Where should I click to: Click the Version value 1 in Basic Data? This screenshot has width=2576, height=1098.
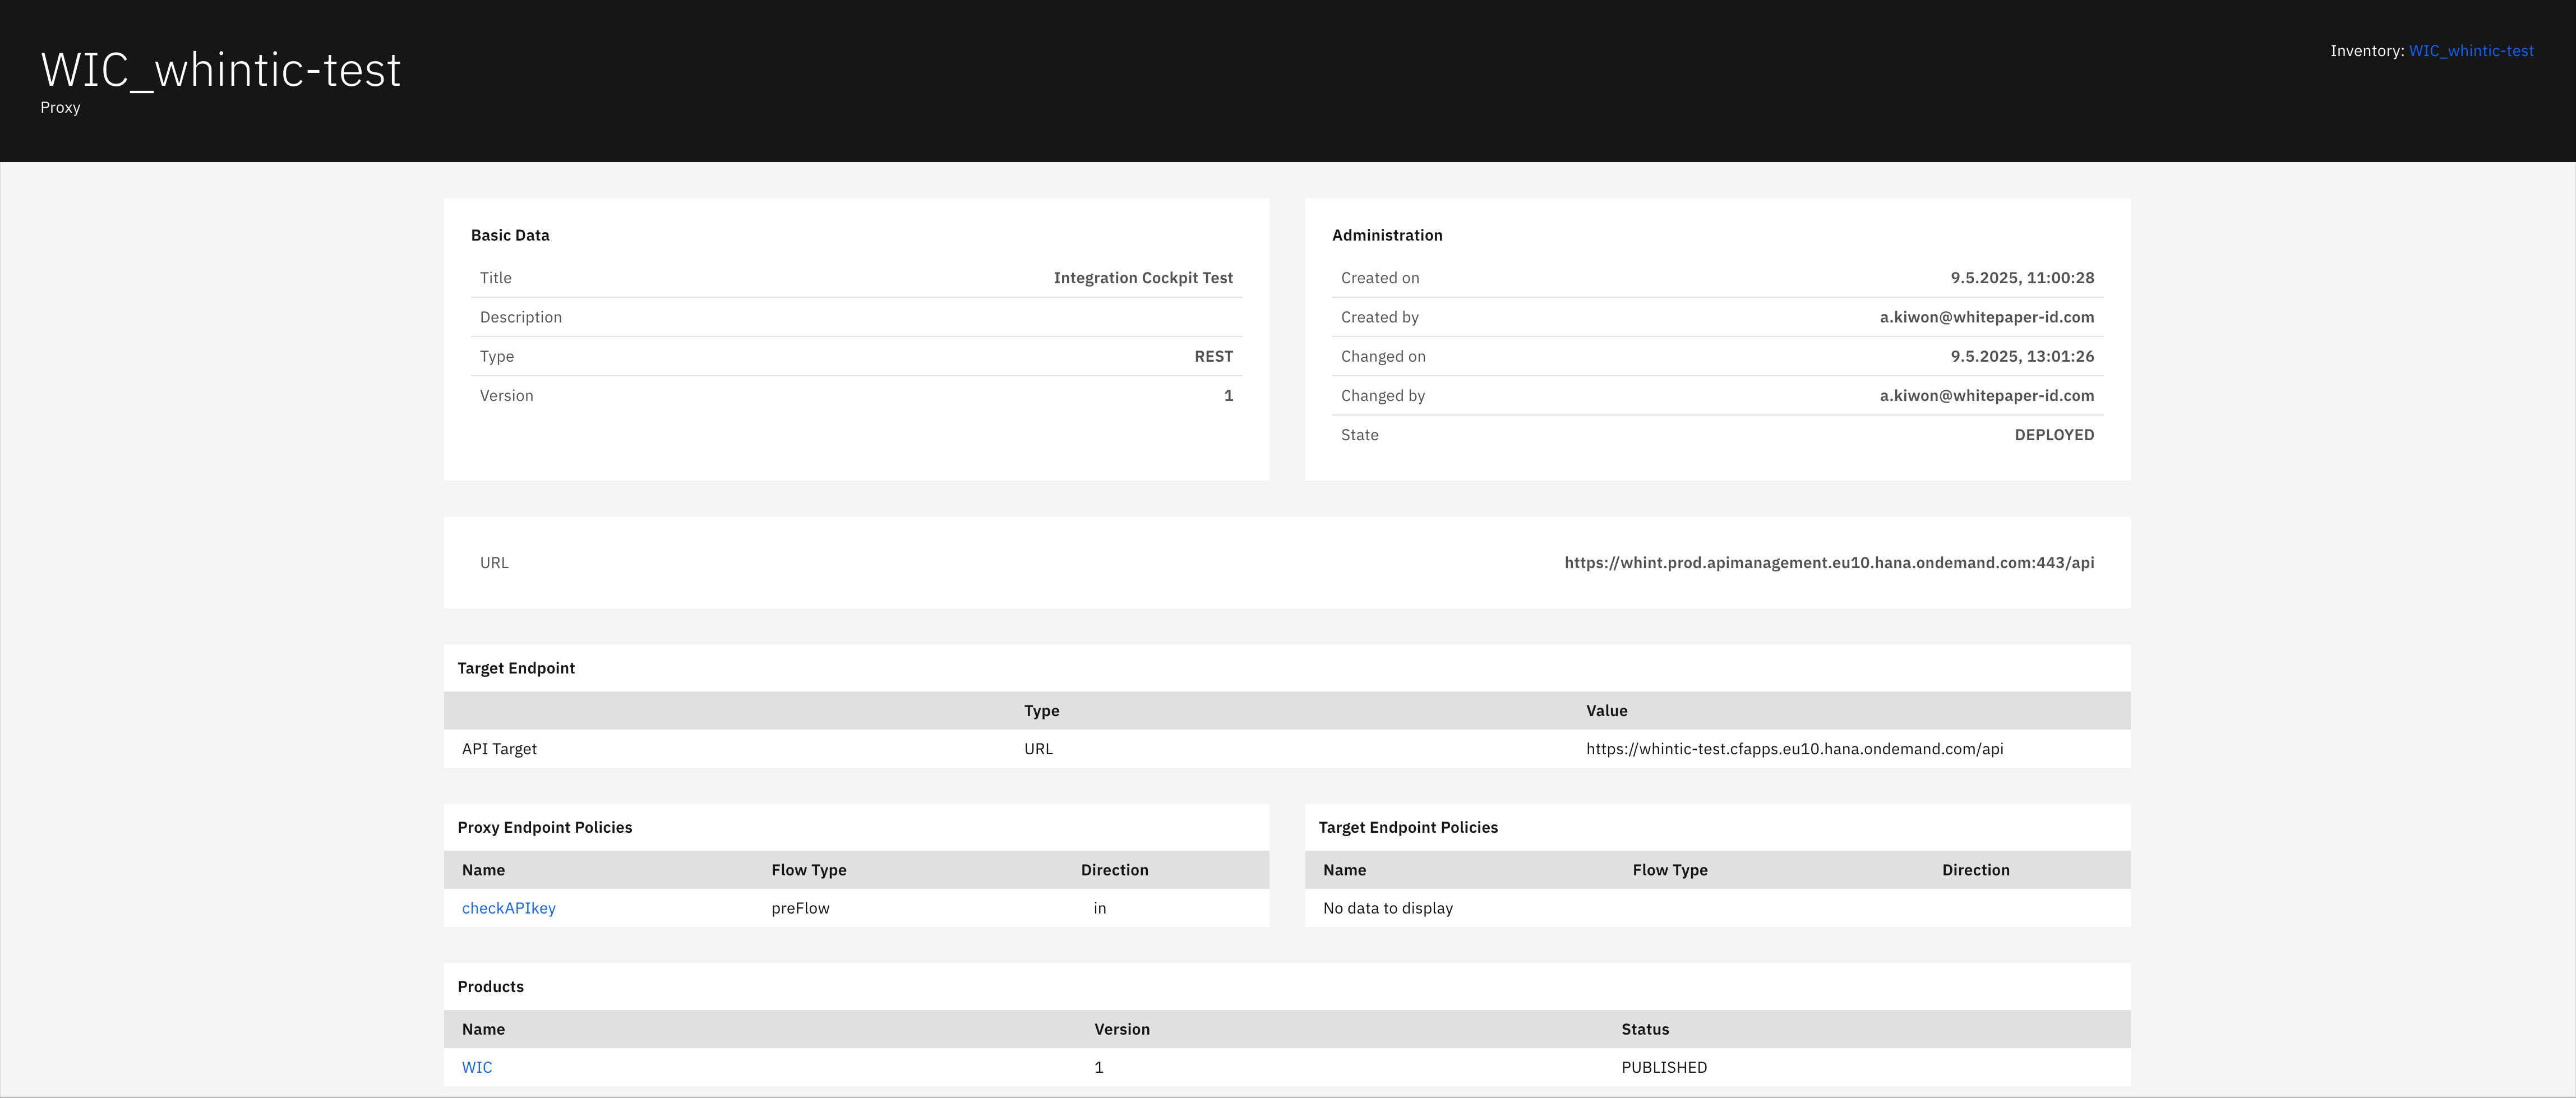(1228, 396)
